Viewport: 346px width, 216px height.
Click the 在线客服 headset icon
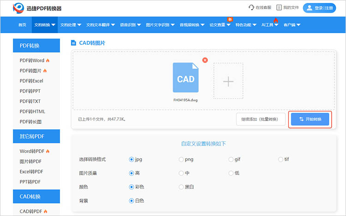(251, 7)
